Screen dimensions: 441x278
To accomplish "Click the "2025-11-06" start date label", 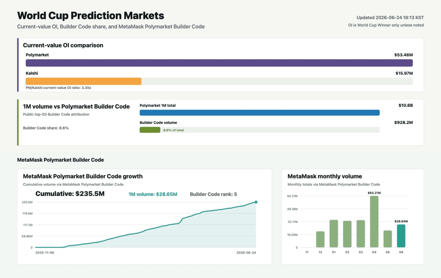I will [45, 253].
